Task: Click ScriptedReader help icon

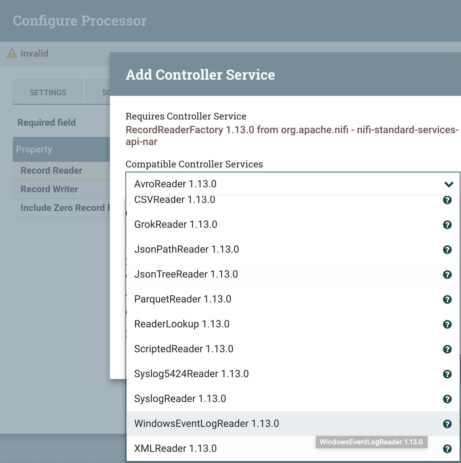Action: (x=447, y=349)
